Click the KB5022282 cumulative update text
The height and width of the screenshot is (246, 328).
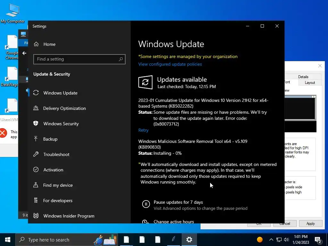(203, 103)
